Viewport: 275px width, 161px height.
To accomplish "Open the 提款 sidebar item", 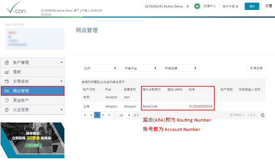I will [x=32, y=72].
